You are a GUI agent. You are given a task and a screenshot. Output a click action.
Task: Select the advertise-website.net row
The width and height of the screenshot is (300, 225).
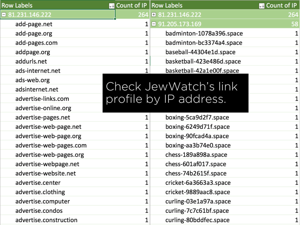pyautogui.click(x=75, y=173)
